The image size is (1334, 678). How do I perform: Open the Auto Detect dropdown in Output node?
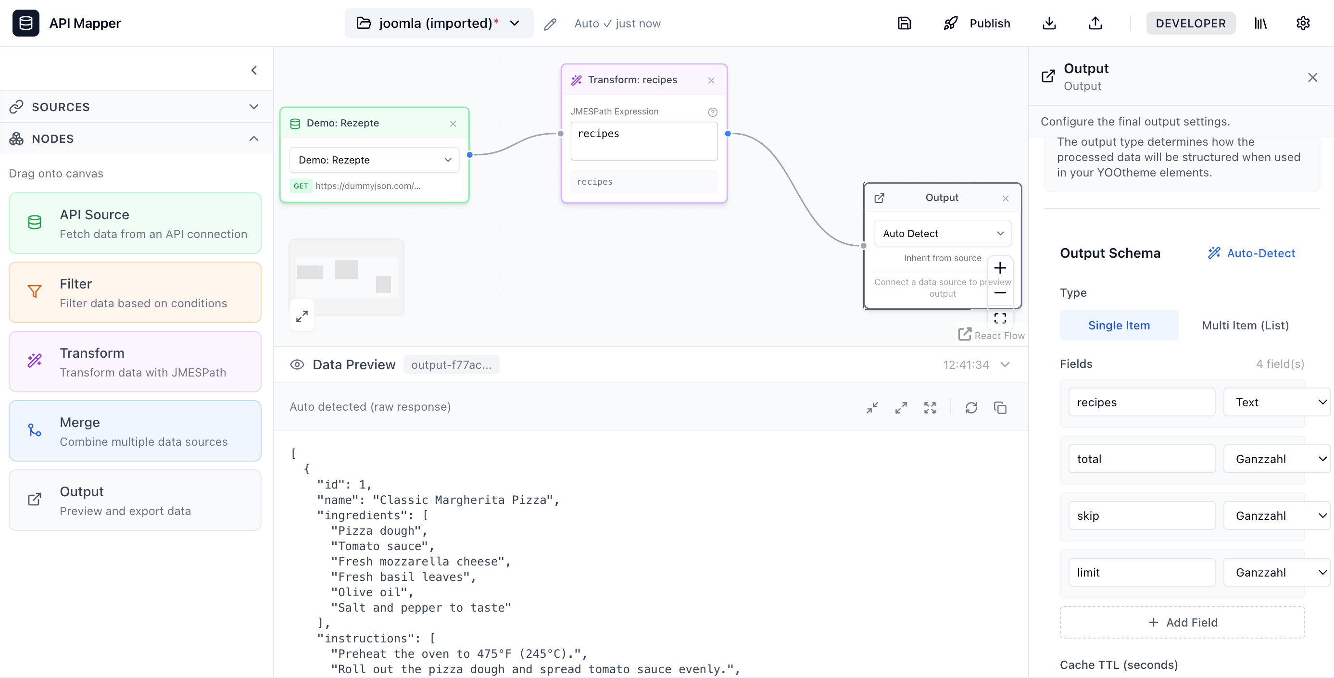pyautogui.click(x=942, y=234)
